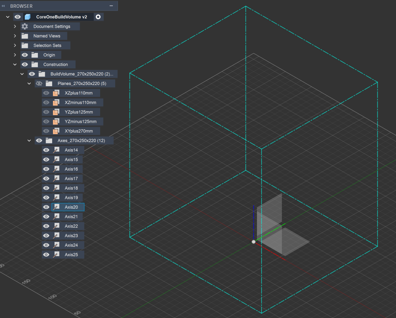Collapse the Browser panel with minus icon

point(111,6)
